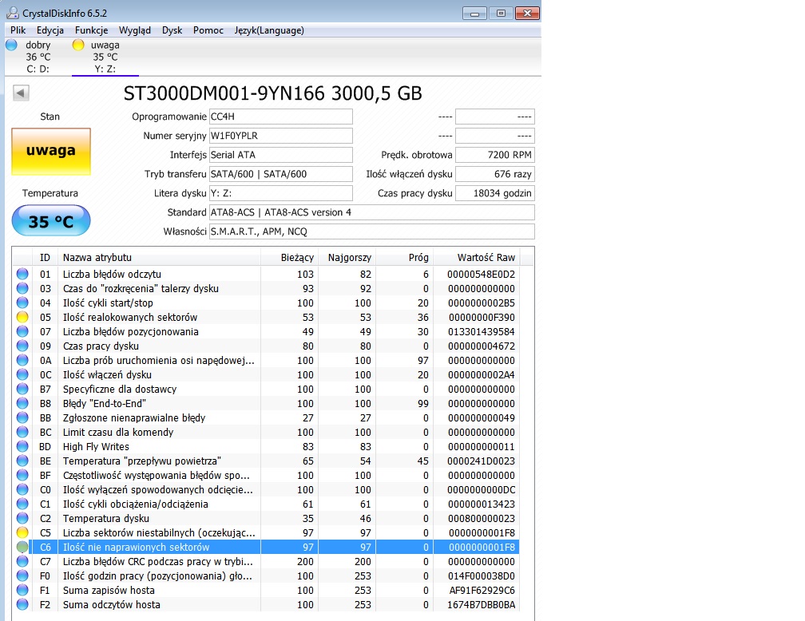The image size is (805, 621).
Task: Select the row 'Suma zapisów hosta'
Action: click(265, 590)
